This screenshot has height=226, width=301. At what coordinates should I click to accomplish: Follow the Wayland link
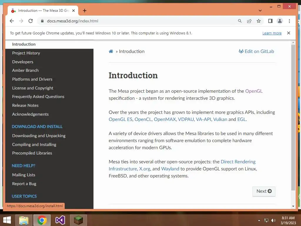point(170,169)
